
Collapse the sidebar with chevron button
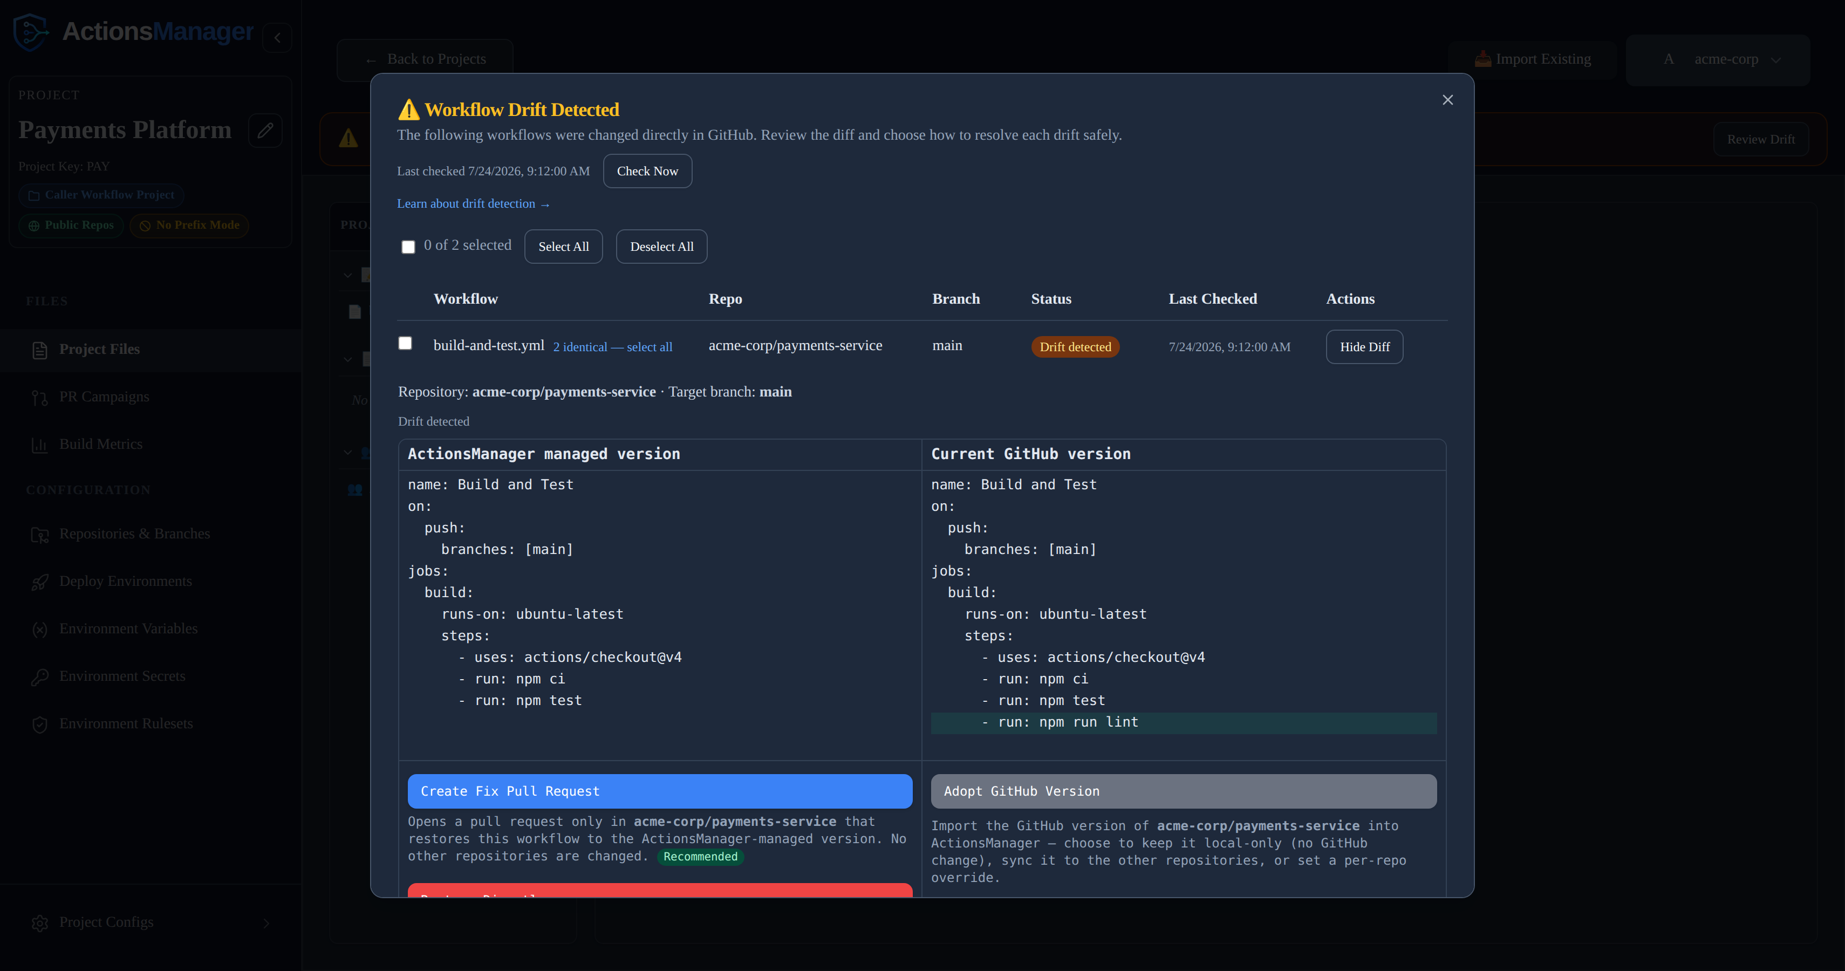pyautogui.click(x=277, y=38)
